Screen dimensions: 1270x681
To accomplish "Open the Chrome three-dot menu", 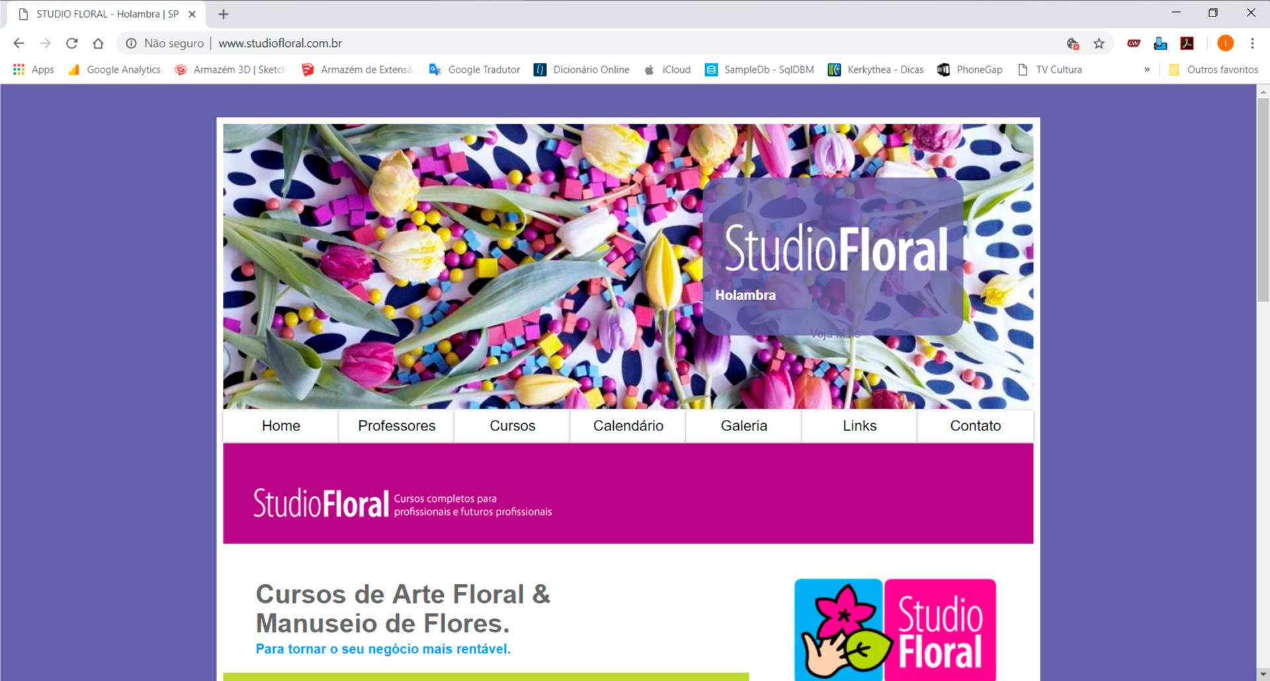I will tap(1252, 44).
